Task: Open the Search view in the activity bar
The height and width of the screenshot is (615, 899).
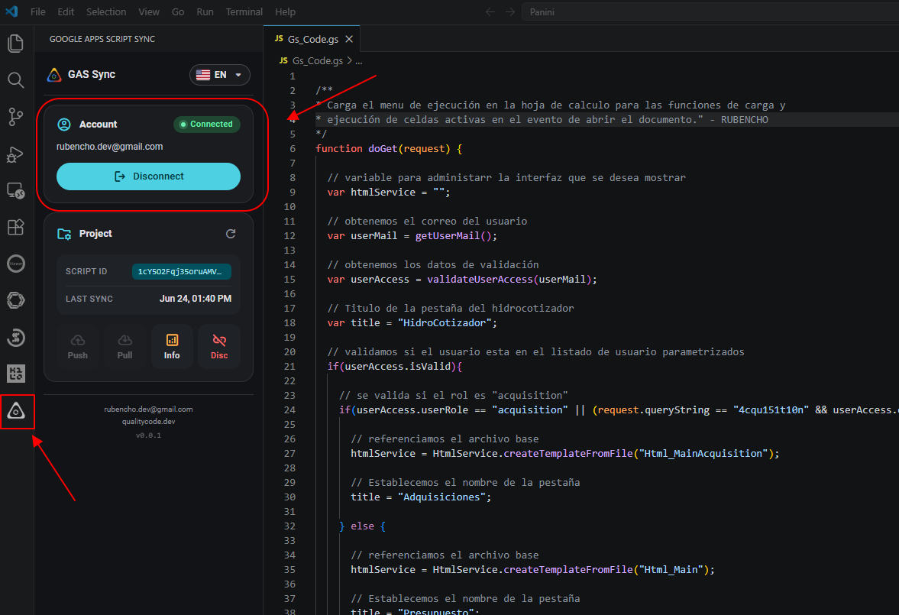Action: 15,80
